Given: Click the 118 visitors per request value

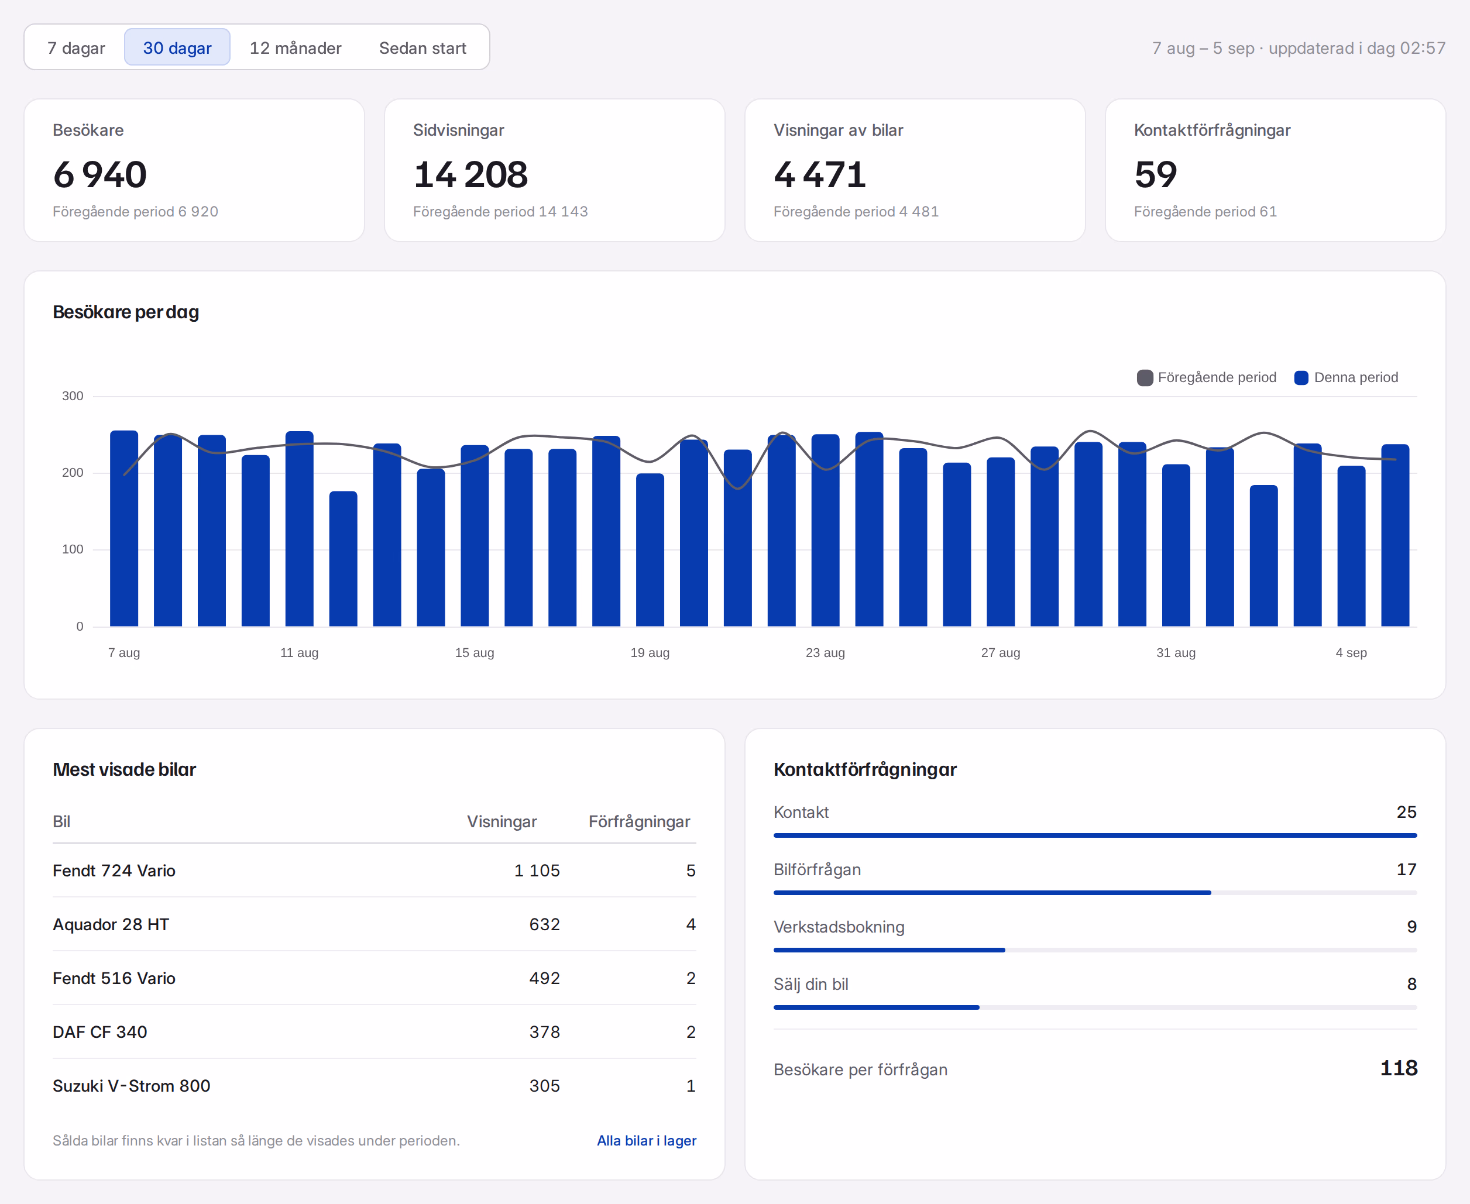Looking at the screenshot, I should click(1399, 1068).
